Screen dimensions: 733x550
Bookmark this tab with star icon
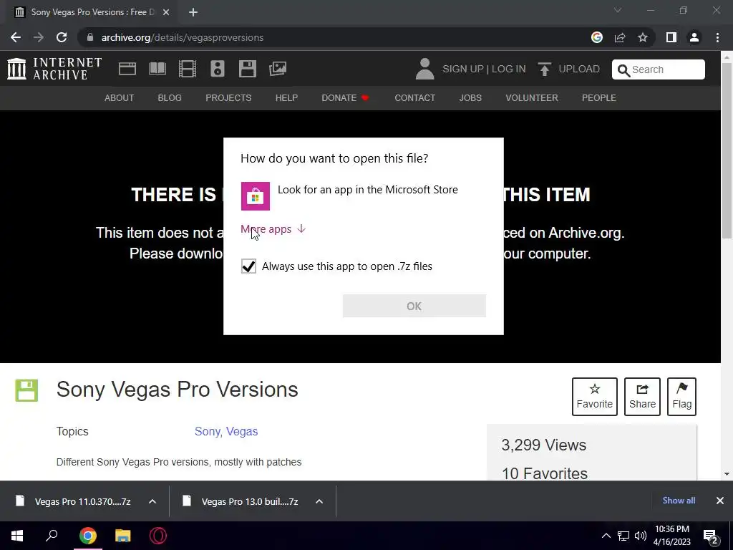(x=643, y=37)
